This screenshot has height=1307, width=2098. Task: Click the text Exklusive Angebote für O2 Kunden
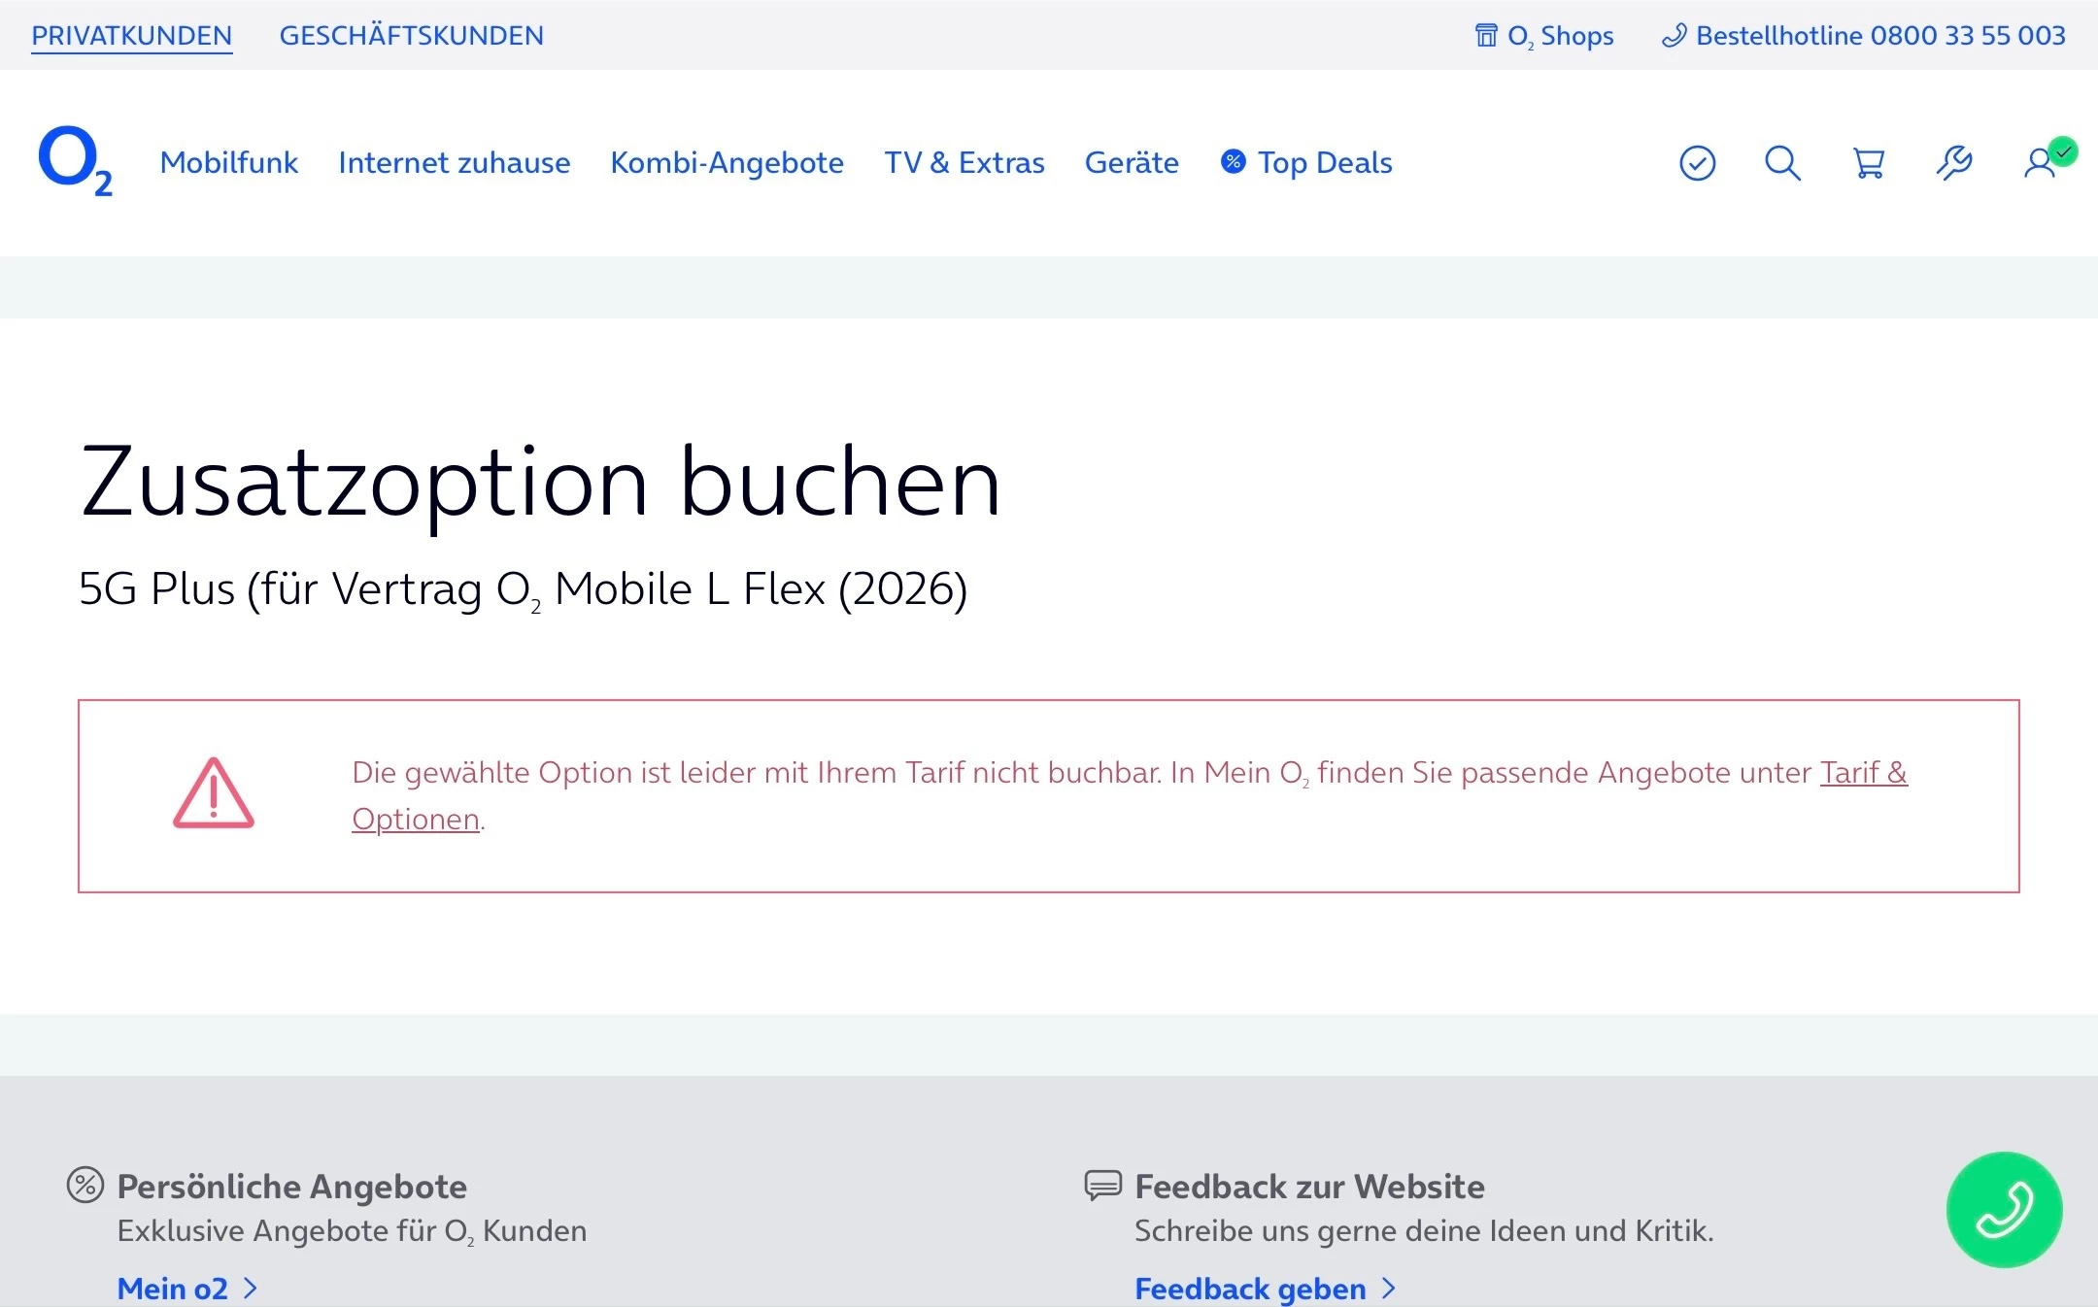352,1231
